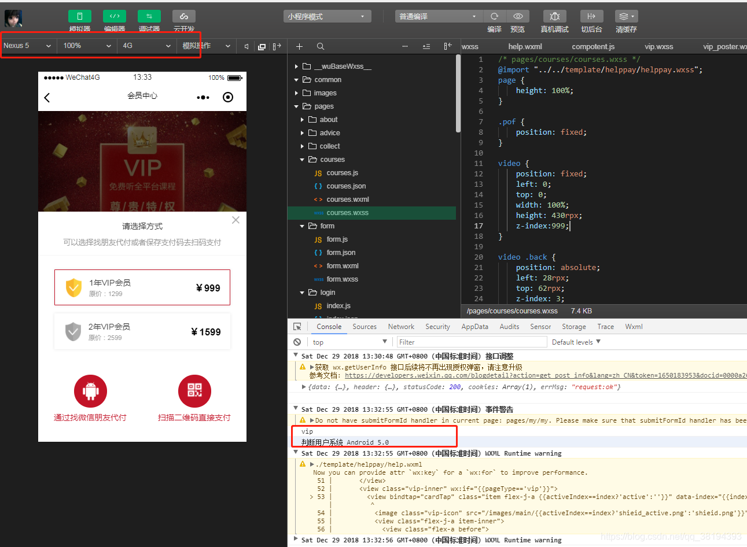Toggle the debugger panel button
This screenshot has width=747, height=547.
pos(149,16)
